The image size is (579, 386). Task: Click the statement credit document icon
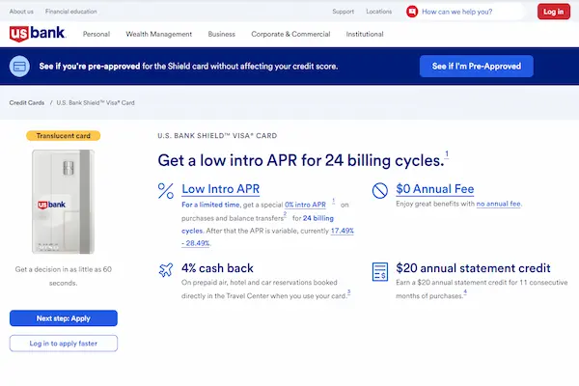[x=380, y=271]
